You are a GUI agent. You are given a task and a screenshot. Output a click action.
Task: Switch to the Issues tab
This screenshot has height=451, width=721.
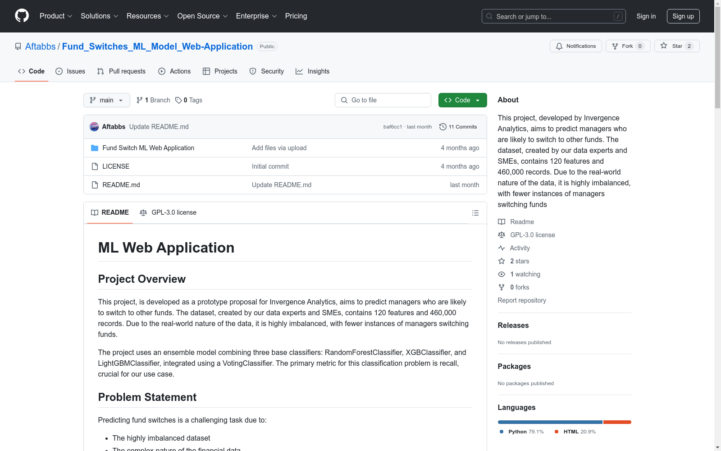coord(70,71)
